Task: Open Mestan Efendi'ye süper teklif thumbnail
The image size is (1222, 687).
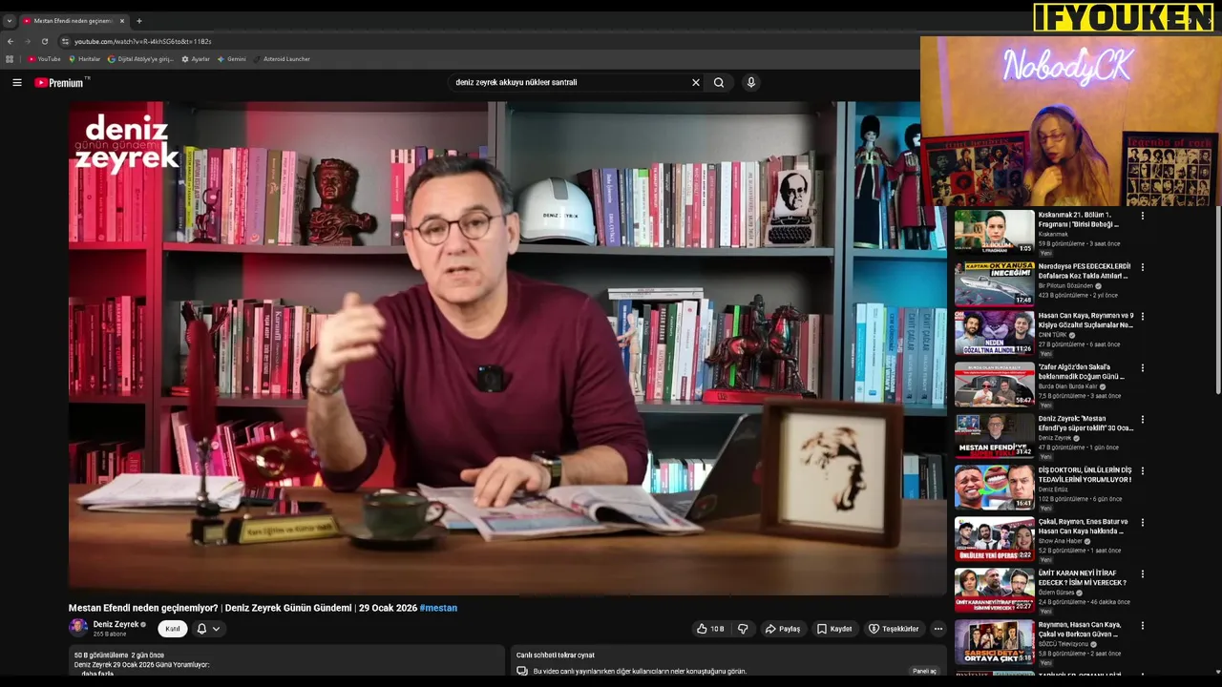Action: click(994, 436)
